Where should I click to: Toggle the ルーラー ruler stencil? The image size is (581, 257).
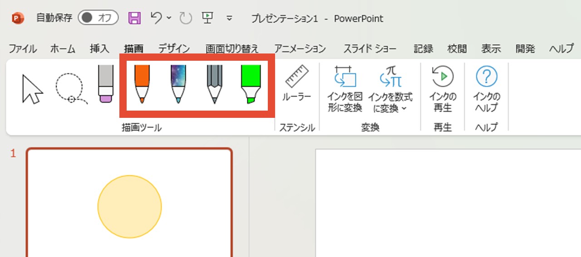(x=297, y=84)
